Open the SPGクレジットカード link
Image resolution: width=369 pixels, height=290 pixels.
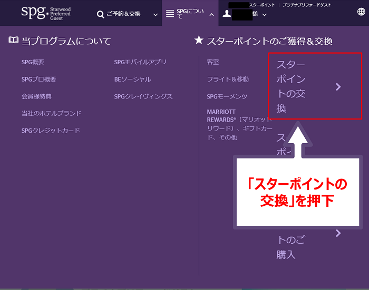[51, 131]
